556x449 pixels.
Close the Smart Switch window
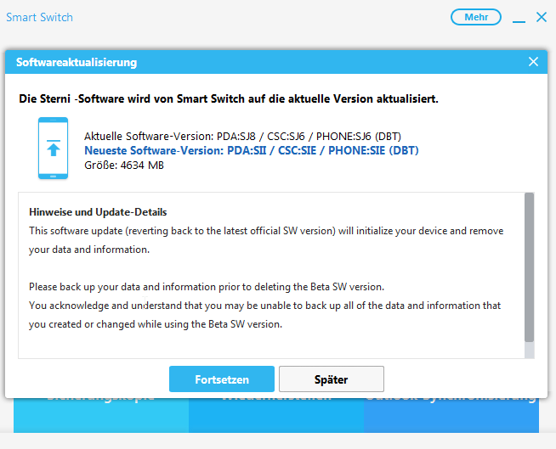[542, 17]
